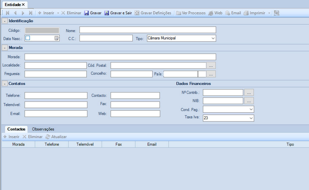Save record with the Gravar button
This screenshot has height=190, width=309.
point(93,13)
